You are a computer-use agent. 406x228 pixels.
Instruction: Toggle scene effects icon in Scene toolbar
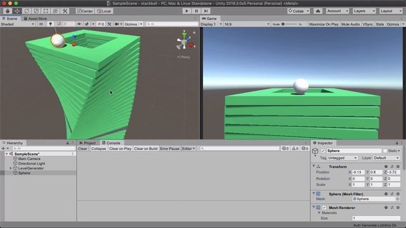click(x=87, y=24)
